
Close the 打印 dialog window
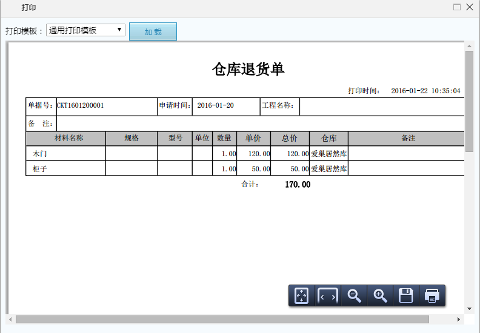469,7
